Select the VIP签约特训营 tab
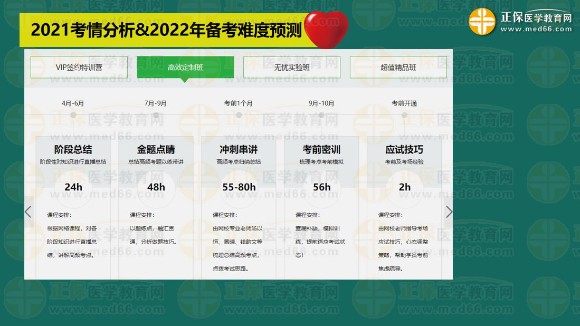Image resolution: width=580 pixels, height=326 pixels. coord(79,67)
